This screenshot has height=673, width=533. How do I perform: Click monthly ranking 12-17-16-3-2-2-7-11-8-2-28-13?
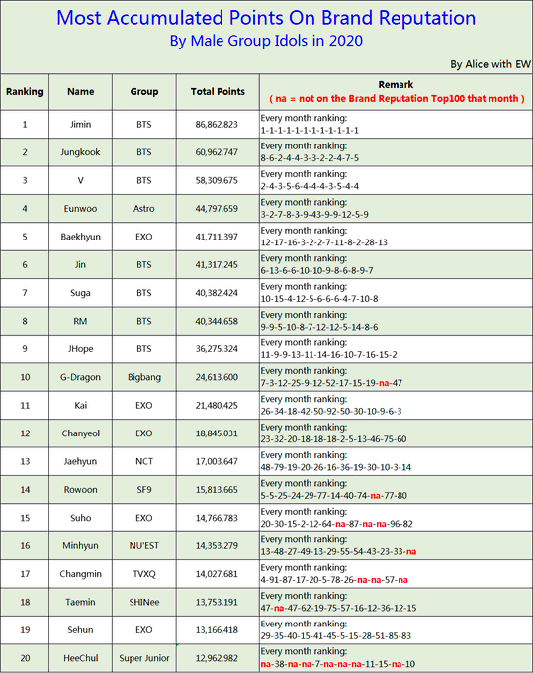323,242
